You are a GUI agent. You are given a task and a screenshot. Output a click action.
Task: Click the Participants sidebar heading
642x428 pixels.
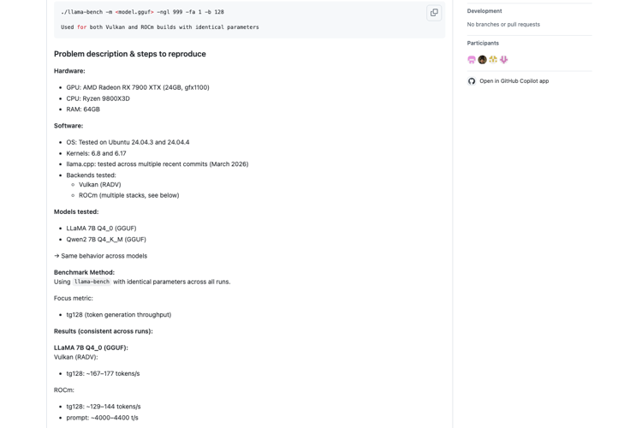point(483,43)
